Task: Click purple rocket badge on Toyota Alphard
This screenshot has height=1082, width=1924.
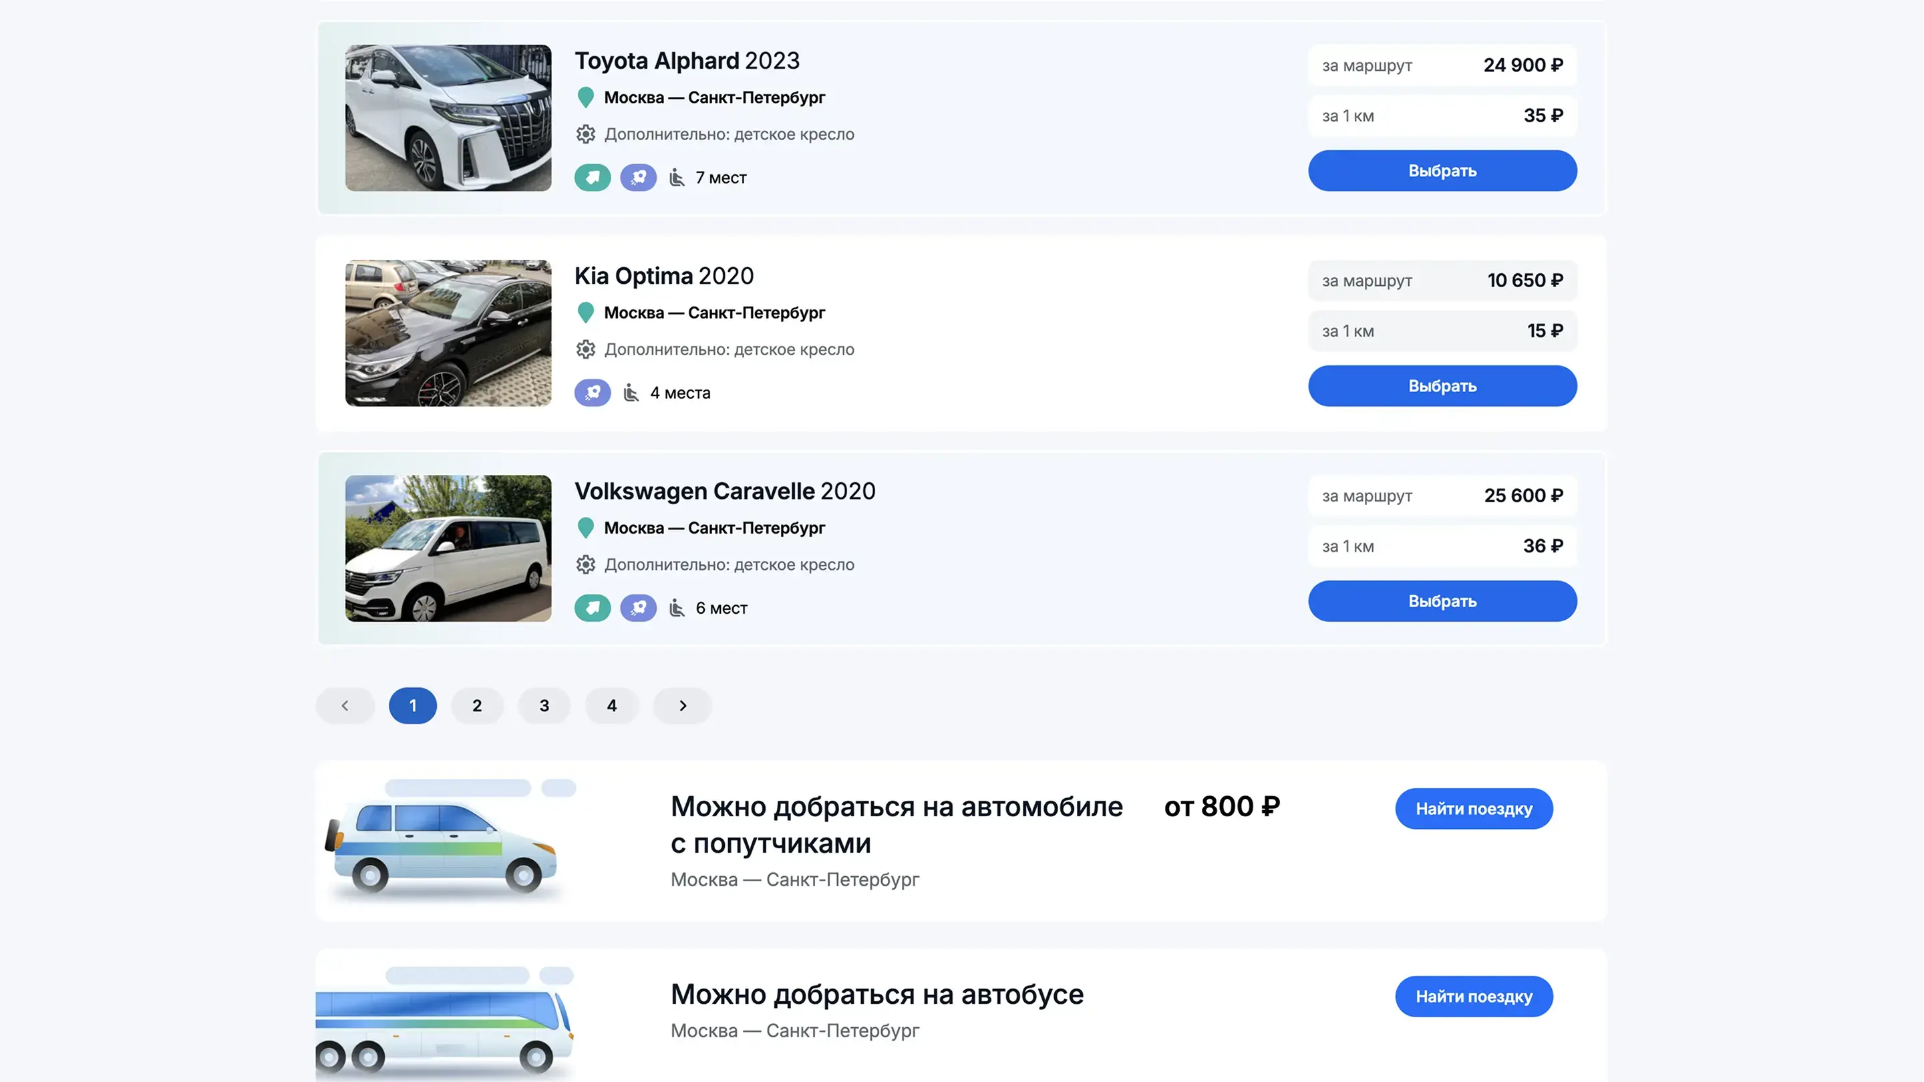Action: [638, 178]
